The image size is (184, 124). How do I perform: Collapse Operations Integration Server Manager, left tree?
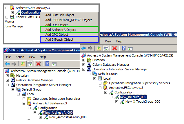[7, 85]
